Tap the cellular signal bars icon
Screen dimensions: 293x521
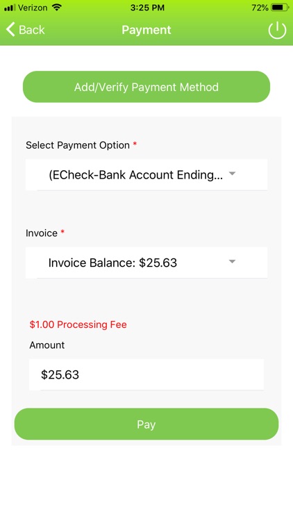[10, 8]
